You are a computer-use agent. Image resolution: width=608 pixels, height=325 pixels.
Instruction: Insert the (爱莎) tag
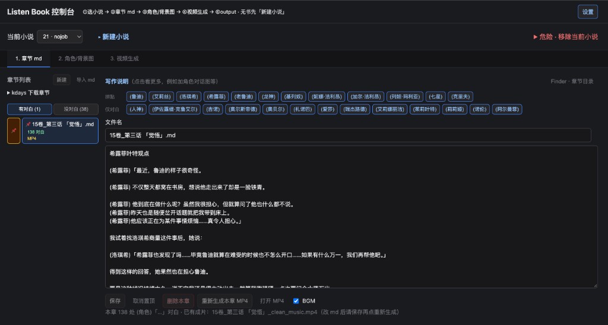(x=327, y=110)
